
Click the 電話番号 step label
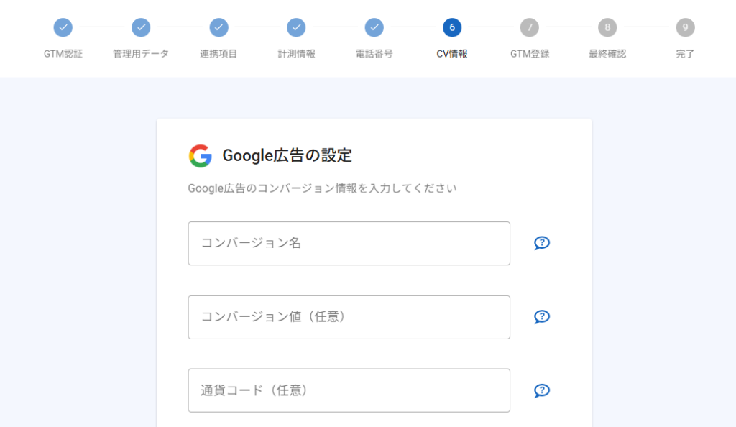coord(374,54)
